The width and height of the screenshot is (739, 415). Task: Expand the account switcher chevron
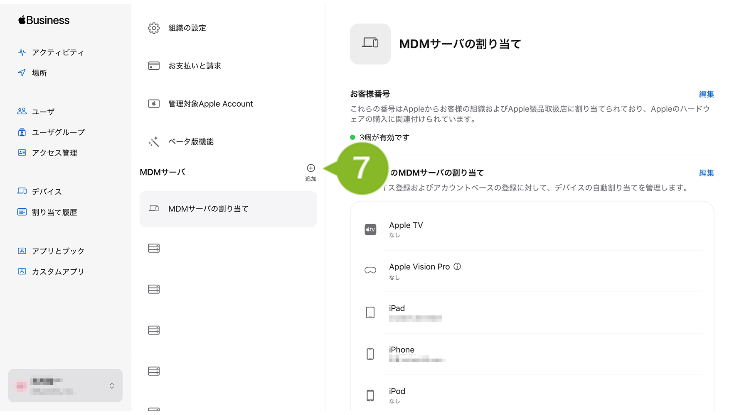[x=112, y=386]
